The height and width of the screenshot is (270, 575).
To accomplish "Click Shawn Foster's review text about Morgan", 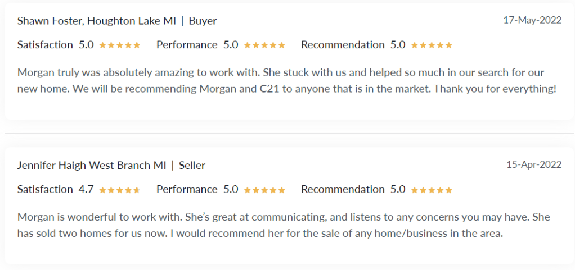I will pyautogui.click(x=287, y=81).
